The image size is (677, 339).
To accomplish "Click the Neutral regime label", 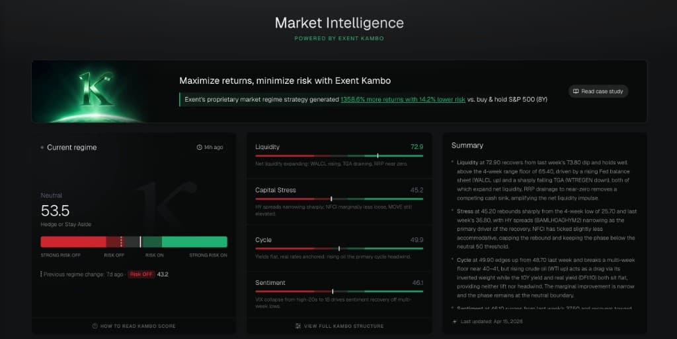I will (x=52, y=195).
